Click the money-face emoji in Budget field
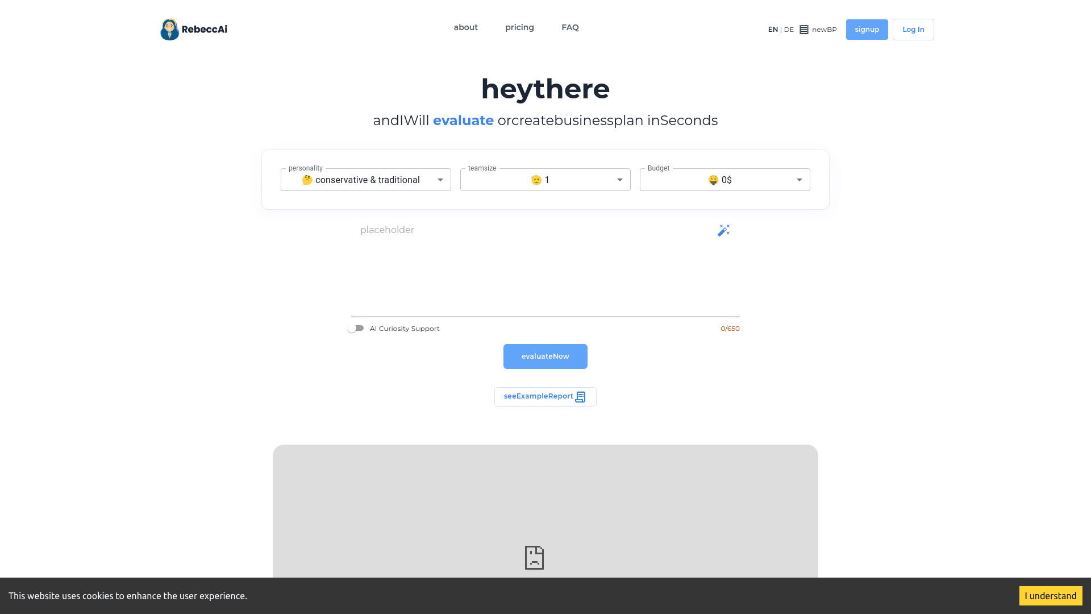 click(713, 180)
